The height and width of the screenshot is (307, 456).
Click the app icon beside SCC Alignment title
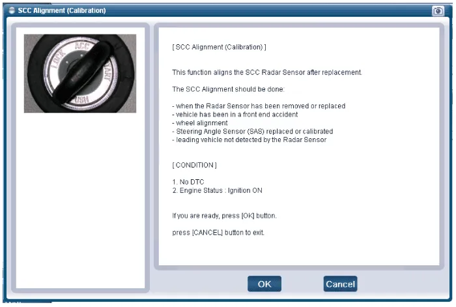(11, 11)
